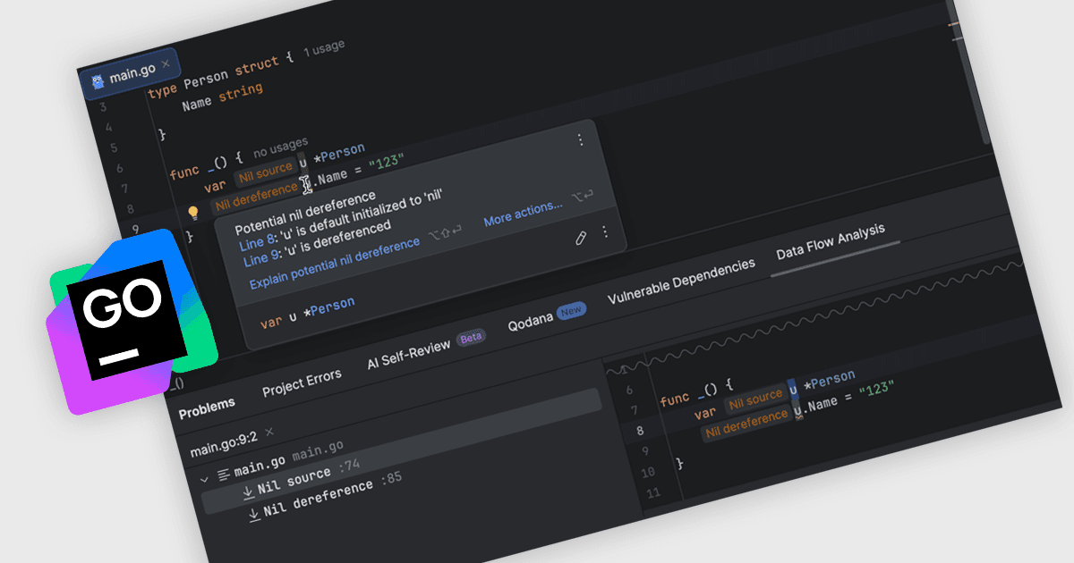Click the 'Name string' field line
This screenshot has width=1074, height=563.
tap(222, 97)
